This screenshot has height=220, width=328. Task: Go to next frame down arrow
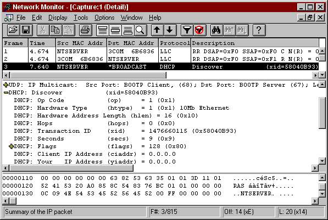click(170, 30)
